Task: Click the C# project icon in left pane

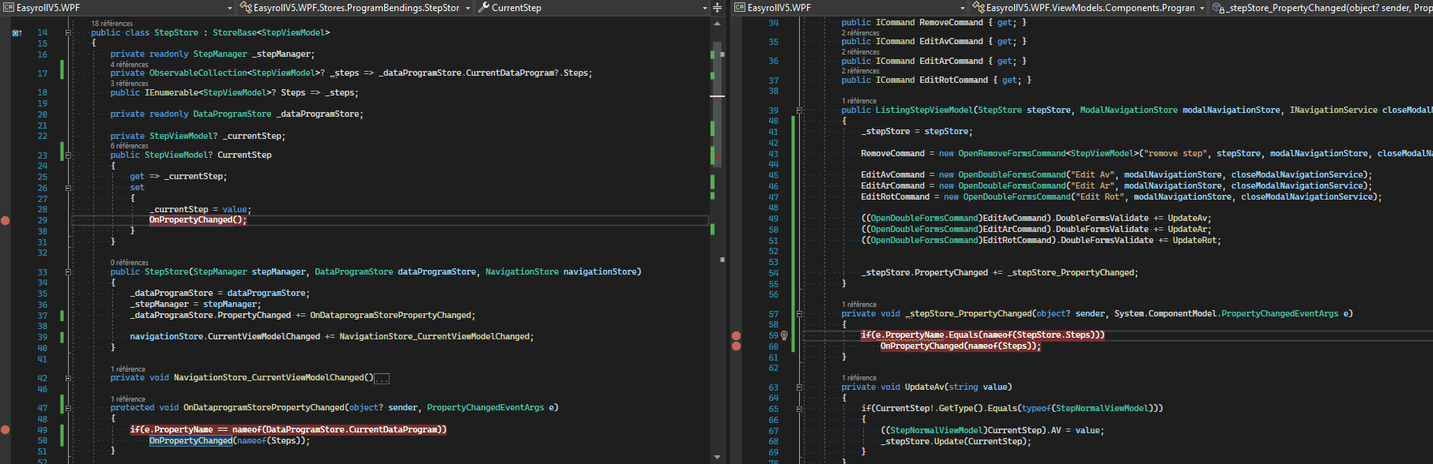Action: tap(9, 8)
